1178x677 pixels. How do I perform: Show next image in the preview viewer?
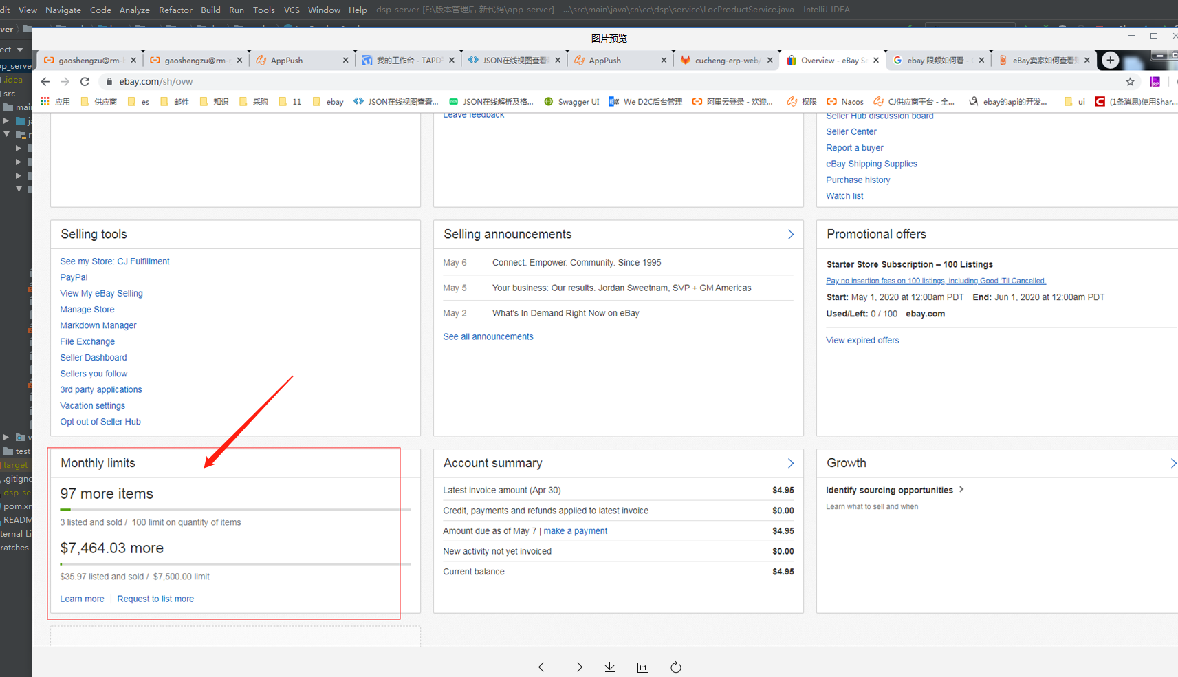(x=577, y=667)
